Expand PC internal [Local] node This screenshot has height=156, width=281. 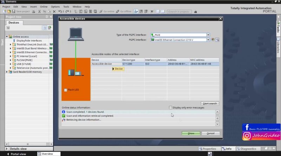point(11,56)
